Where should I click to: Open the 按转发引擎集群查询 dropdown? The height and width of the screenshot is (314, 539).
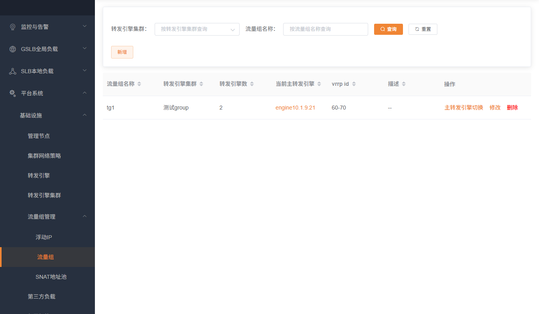coord(197,29)
